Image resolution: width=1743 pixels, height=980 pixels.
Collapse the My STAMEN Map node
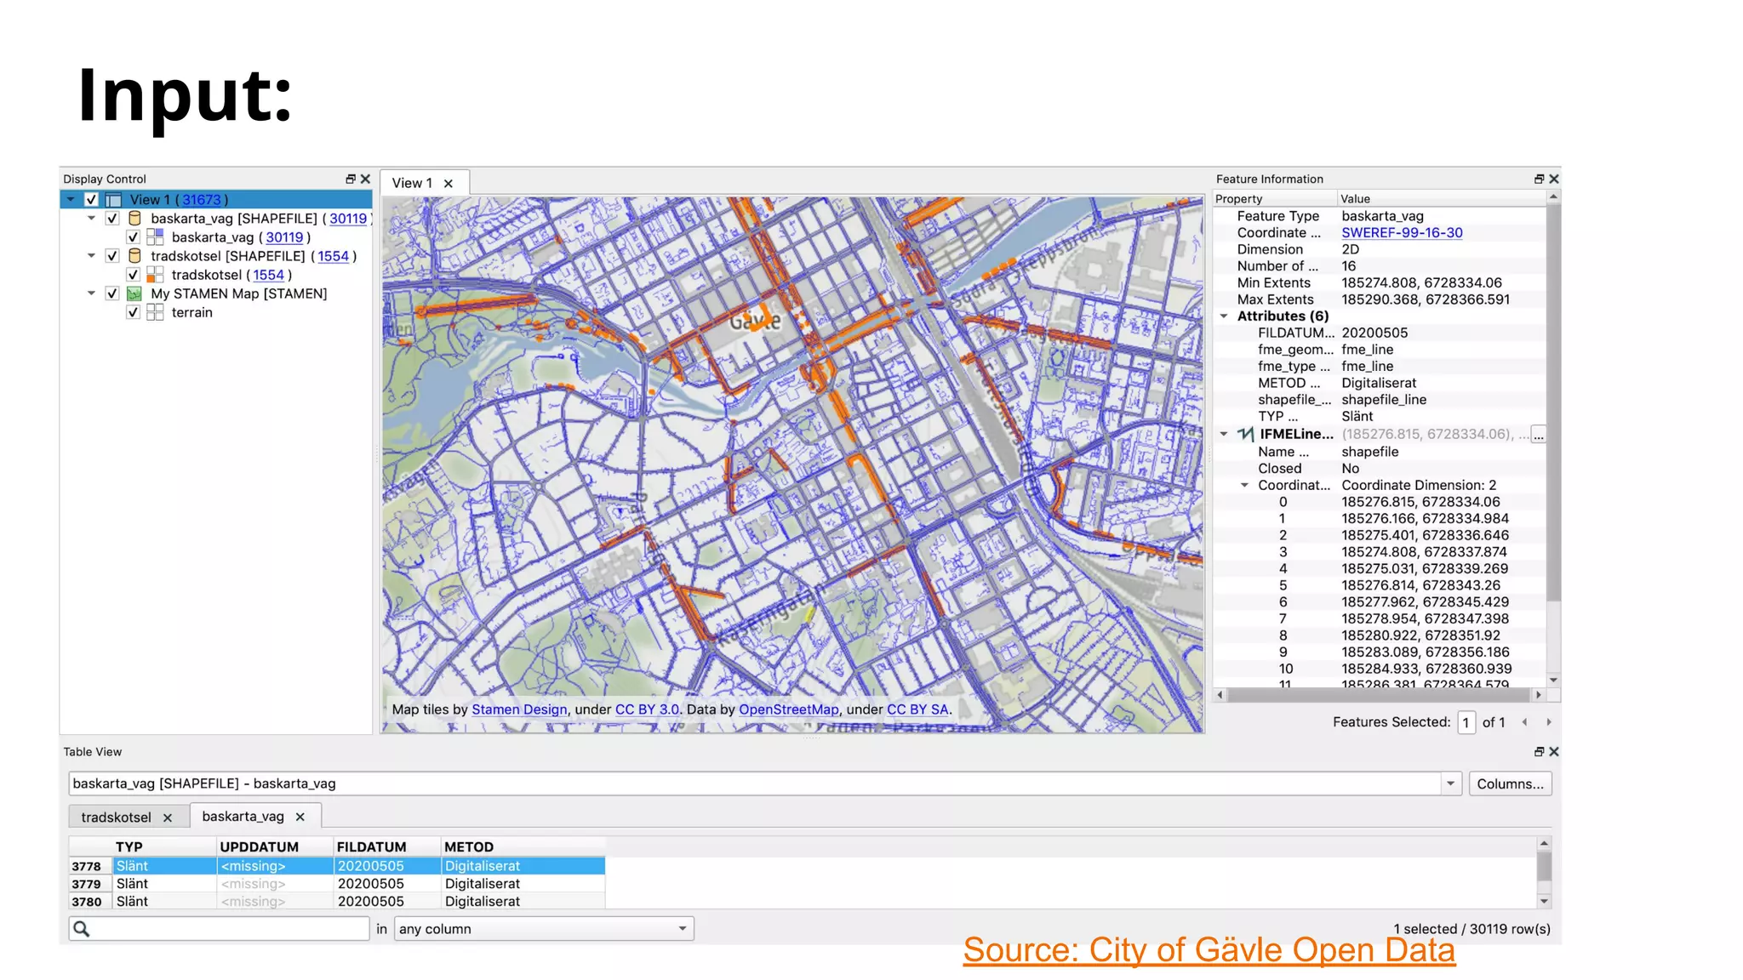[x=91, y=293]
